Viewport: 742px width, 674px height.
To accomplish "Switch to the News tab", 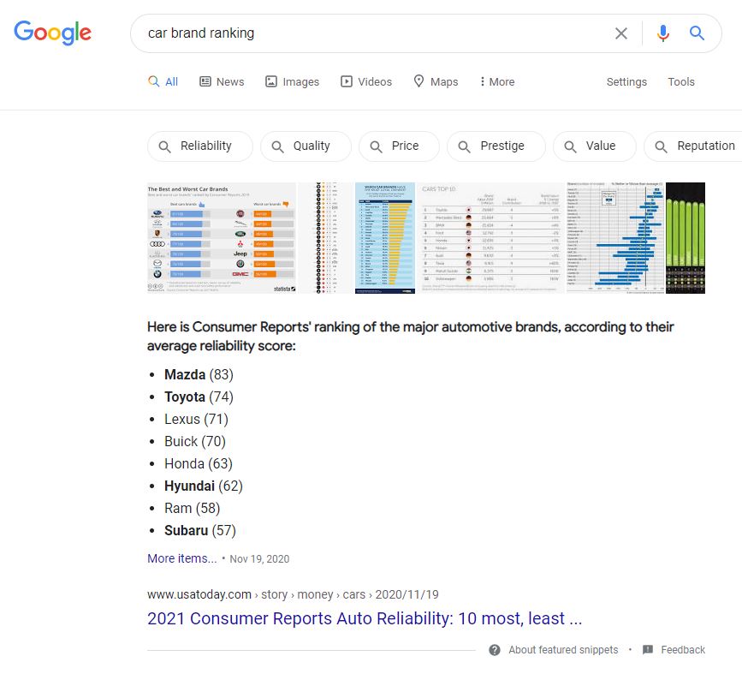I will (222, 81).
